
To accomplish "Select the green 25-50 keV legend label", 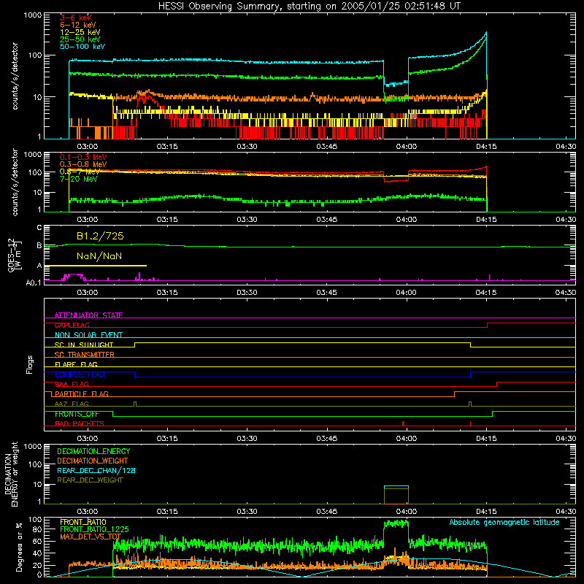I will pos(80,39).
